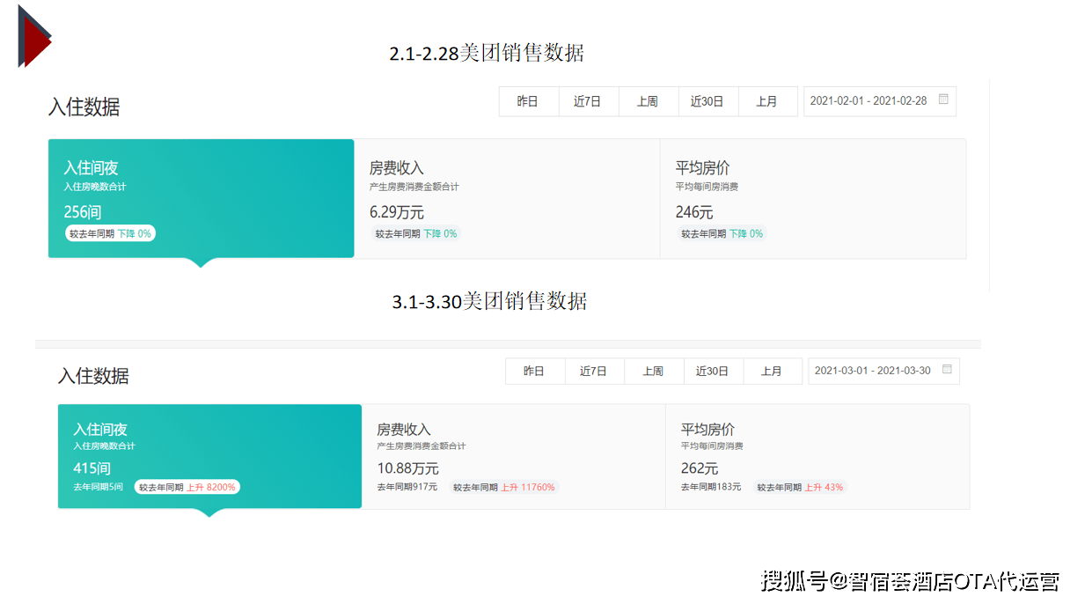
Task: Choose 近7日 in the February data panel
Action: [588, 101]
